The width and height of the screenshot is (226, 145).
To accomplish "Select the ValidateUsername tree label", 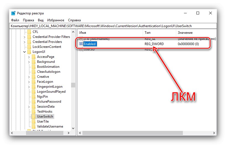I will (x=50, y=126).
